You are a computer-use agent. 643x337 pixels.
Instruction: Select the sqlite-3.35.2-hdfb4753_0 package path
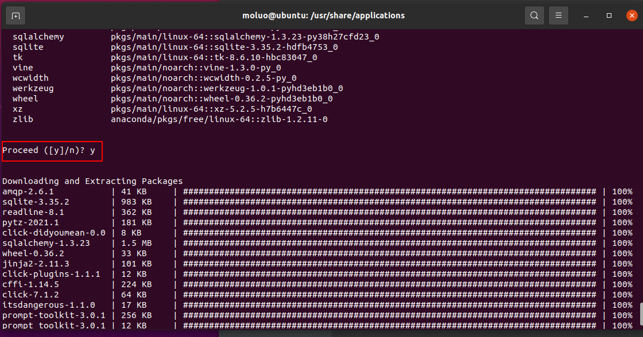point(224,47)
